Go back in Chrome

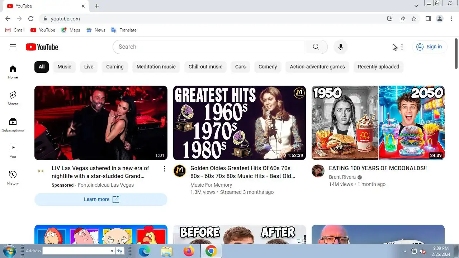pyautogui.click(x=8, y=19)
